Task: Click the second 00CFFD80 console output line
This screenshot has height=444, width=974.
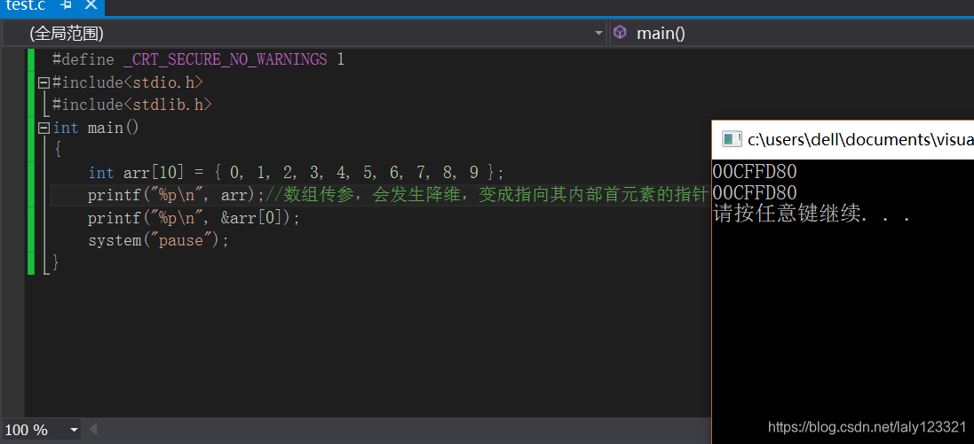Action: pyautogui.click(x=755, y=193)
